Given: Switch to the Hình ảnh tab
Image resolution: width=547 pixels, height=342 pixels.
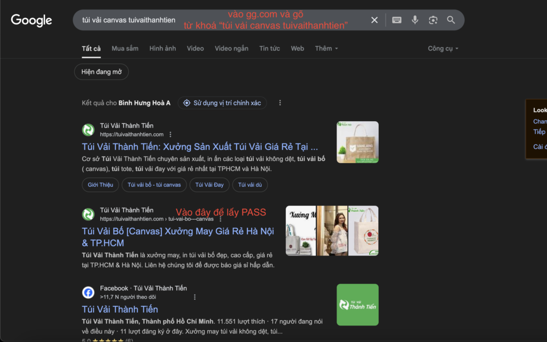Looking at the screenshot, I should (162, 49).
